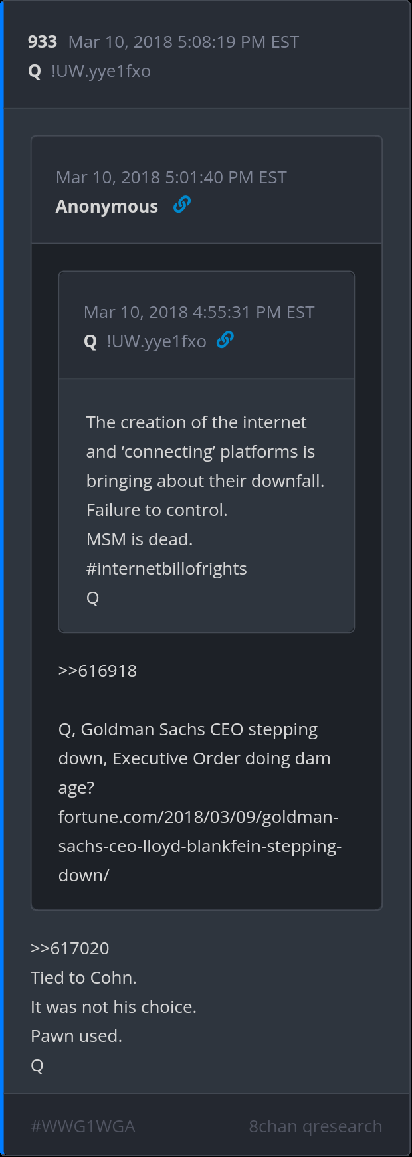Click the tripcode in the innermost quoted post
The width and height of the screenshot is (412, 1157).
pos(156,341)
